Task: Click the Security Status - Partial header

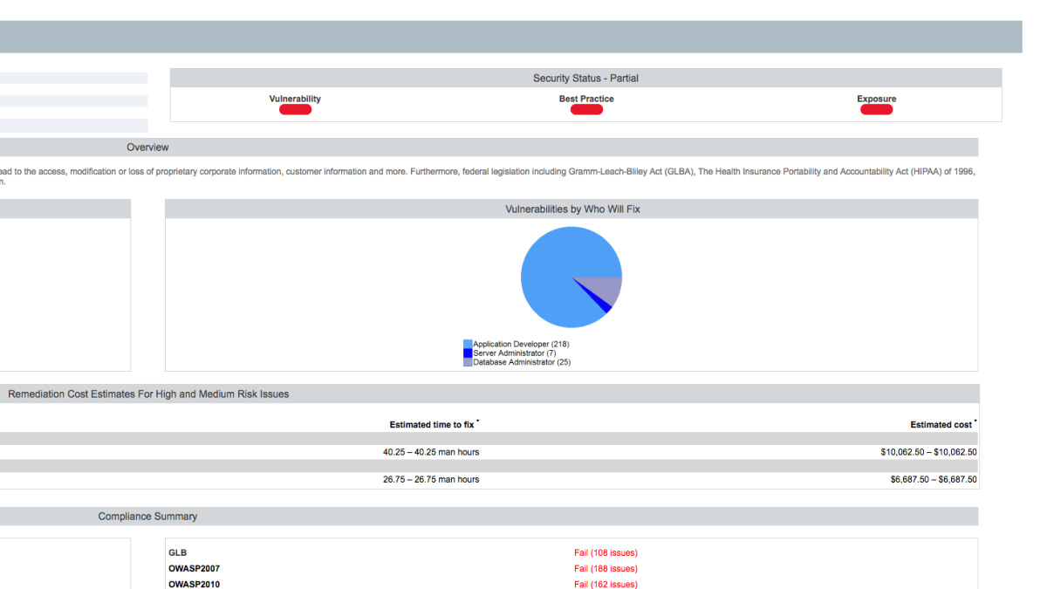Action: pos(585,79)
